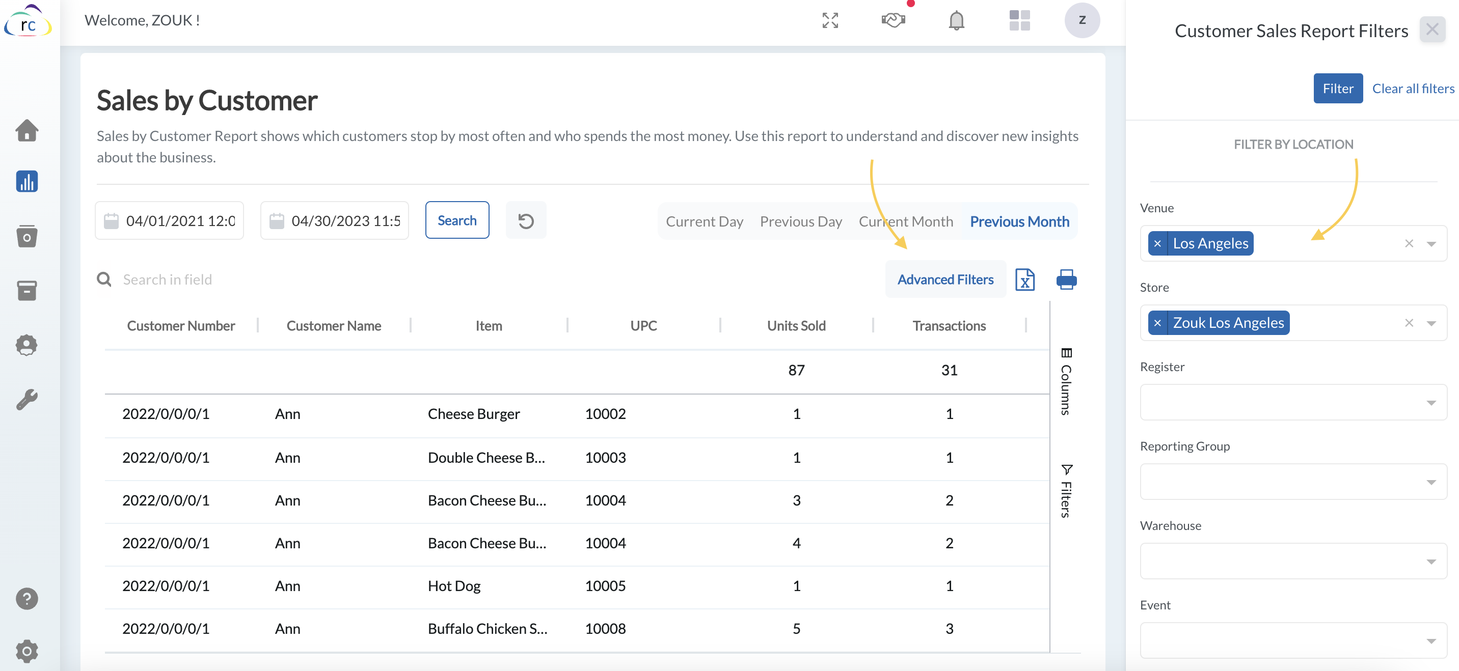1459x671 pixels.
Task: Select the Buffalo Chicken S... item cell
Action: tap(487, 629)
